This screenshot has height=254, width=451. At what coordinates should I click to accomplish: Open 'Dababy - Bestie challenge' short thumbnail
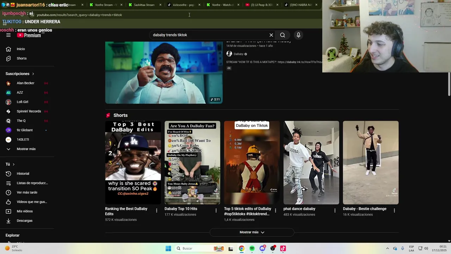coord(371,163)
